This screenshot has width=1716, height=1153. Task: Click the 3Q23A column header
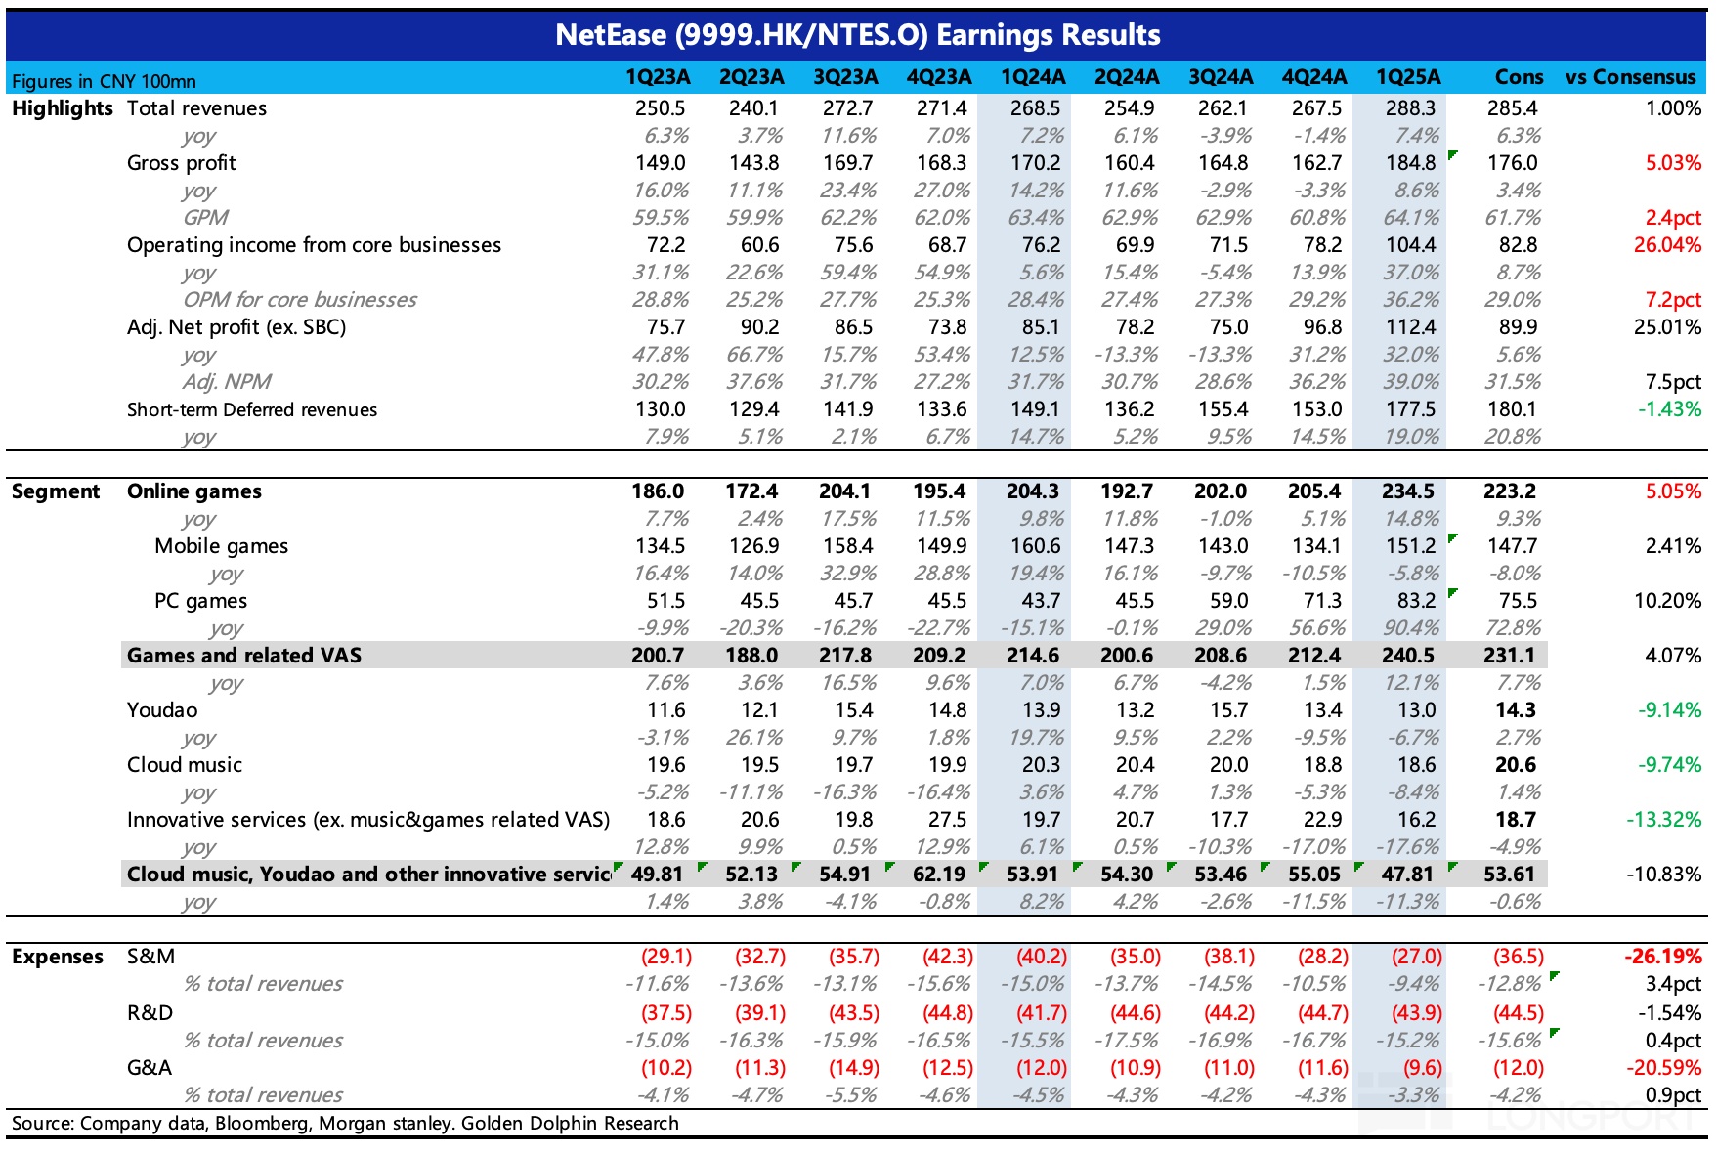(x=845, y=77)
